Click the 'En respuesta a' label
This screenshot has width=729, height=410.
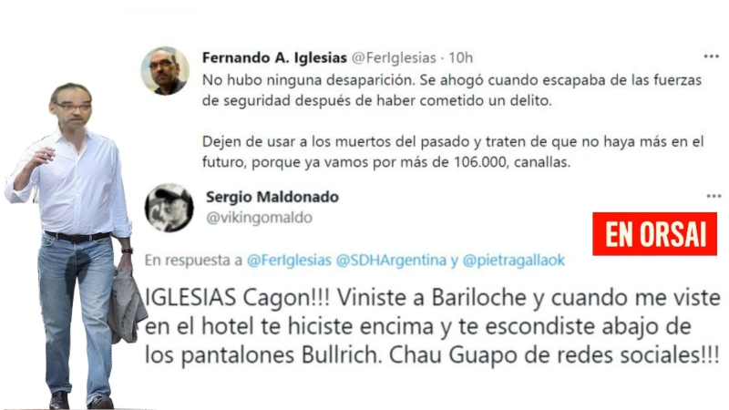click(x=193, y=261)
